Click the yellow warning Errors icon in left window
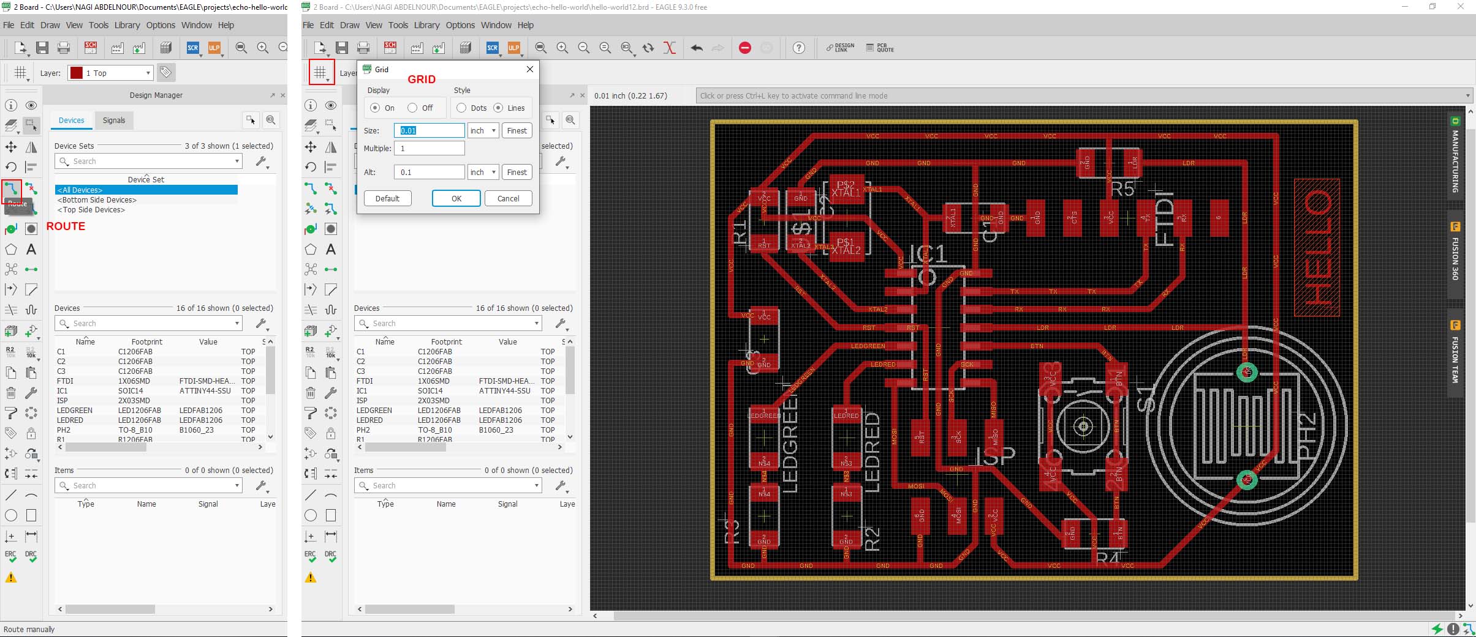The width and height of the screenshot is (1476, 637). 11,577
